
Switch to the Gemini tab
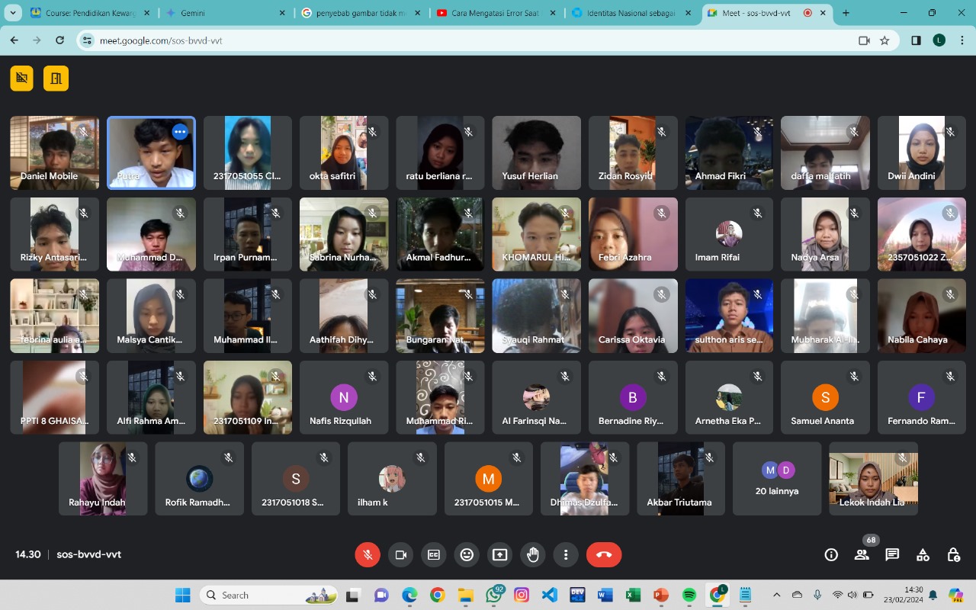click(226, 13)
